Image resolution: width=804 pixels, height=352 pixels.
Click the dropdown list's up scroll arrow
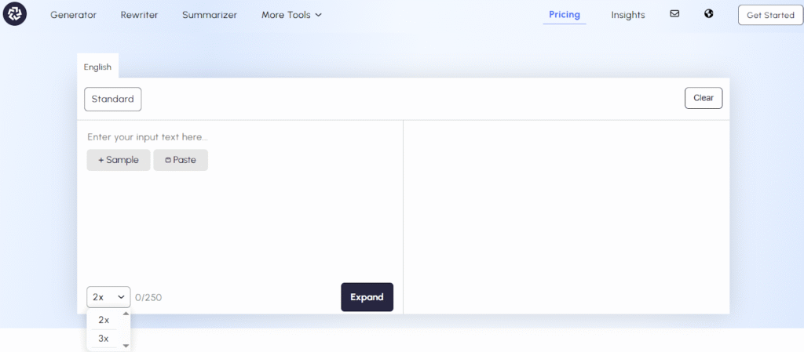126,313
